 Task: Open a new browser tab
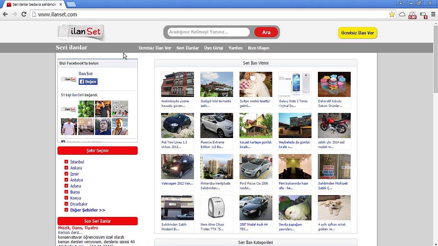[x=71, y=4]
